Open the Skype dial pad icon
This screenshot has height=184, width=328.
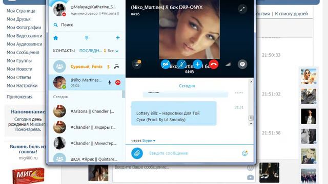click(87, 38)
